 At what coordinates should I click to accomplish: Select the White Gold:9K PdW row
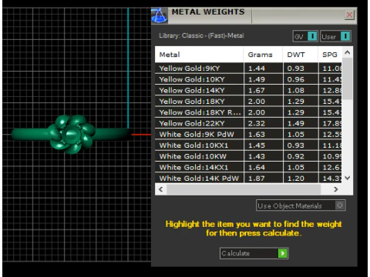tap(248, 135)
